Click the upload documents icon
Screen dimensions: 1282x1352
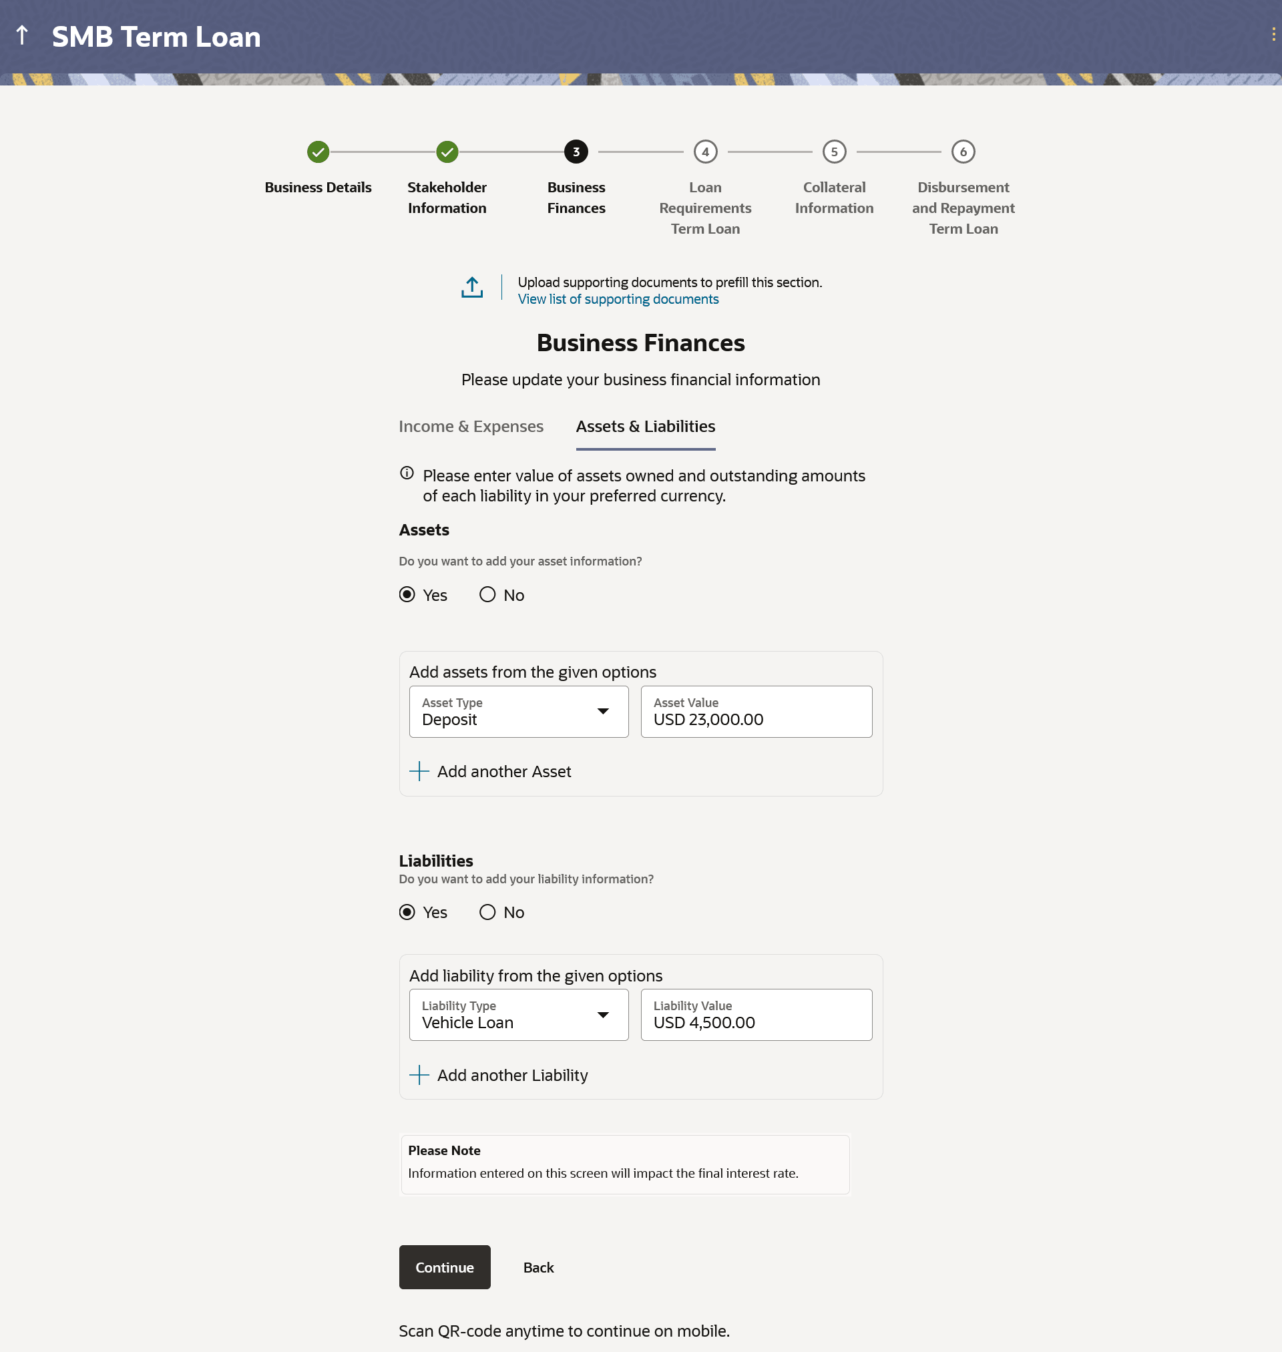click(x=471, y=288)
